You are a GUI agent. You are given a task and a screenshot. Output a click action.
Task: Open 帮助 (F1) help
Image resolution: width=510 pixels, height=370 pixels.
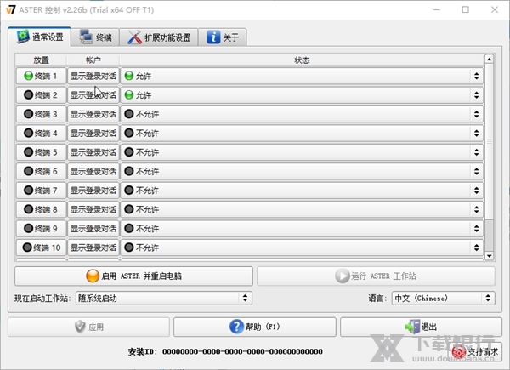pos(255,327)
